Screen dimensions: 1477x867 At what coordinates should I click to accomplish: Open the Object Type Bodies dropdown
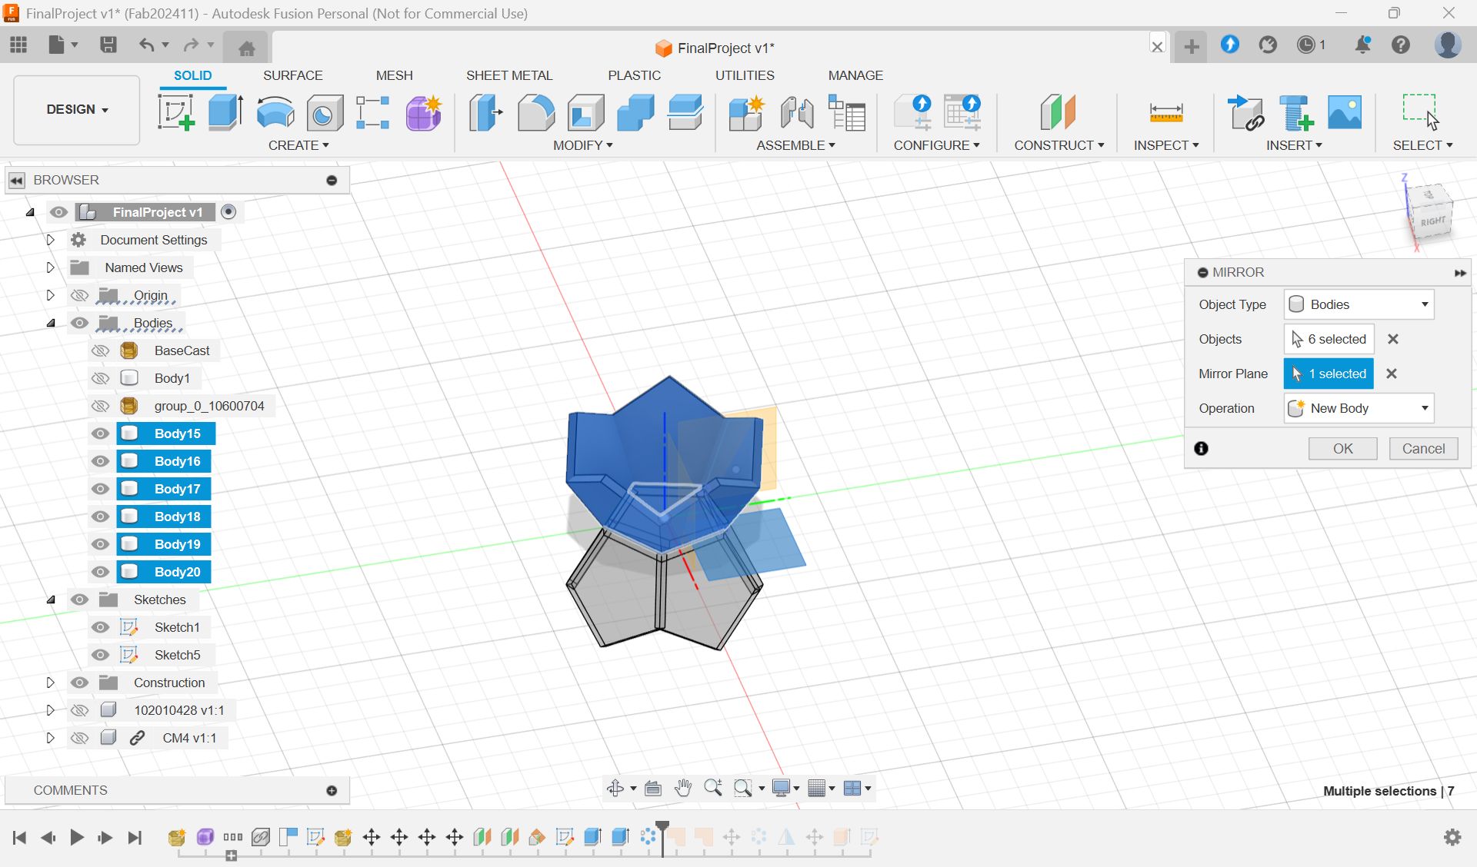pos(1359,304)
